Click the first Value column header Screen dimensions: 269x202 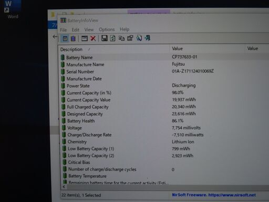tap(207, 48)
